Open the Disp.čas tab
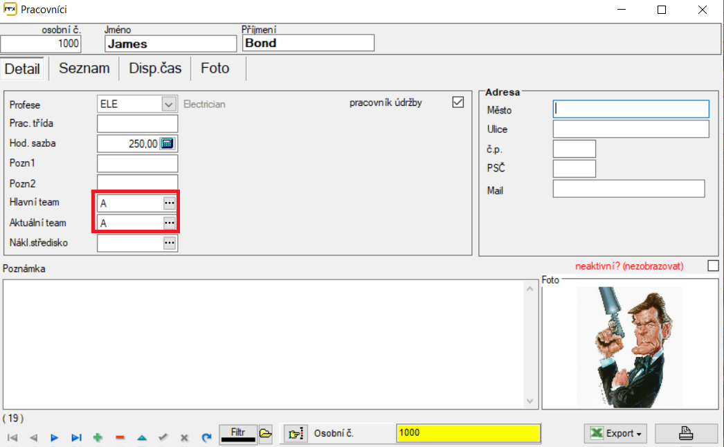Screen dimensions: 724x447 [x=155, y=69]
